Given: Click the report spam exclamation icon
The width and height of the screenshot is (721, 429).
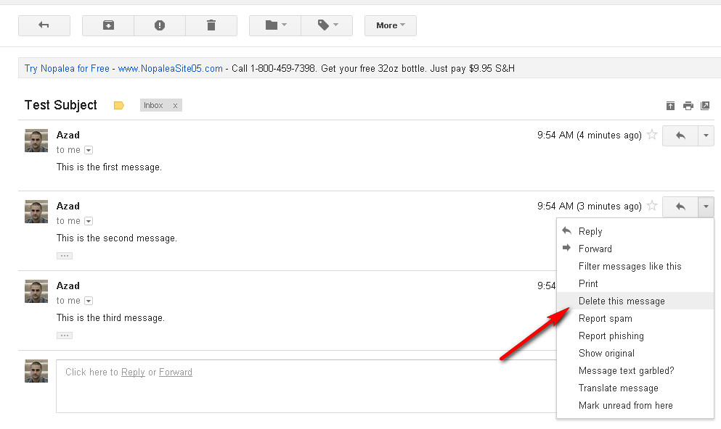Looking at the screenshot, I should 160,25.
